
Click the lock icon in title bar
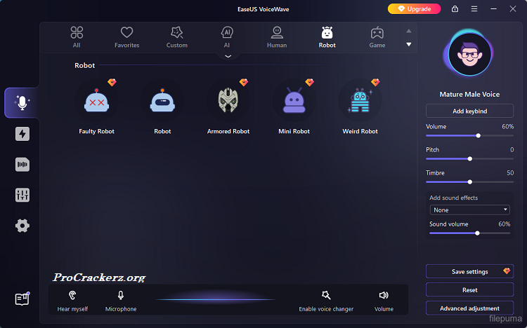[x=455, y=9]
